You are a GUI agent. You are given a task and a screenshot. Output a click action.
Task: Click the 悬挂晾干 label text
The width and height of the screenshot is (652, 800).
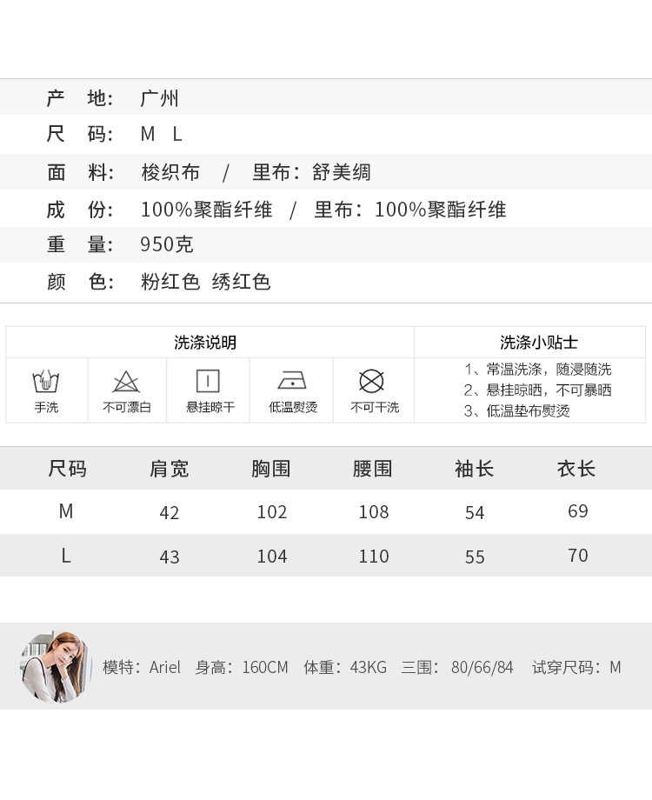(x=210, y=407)
